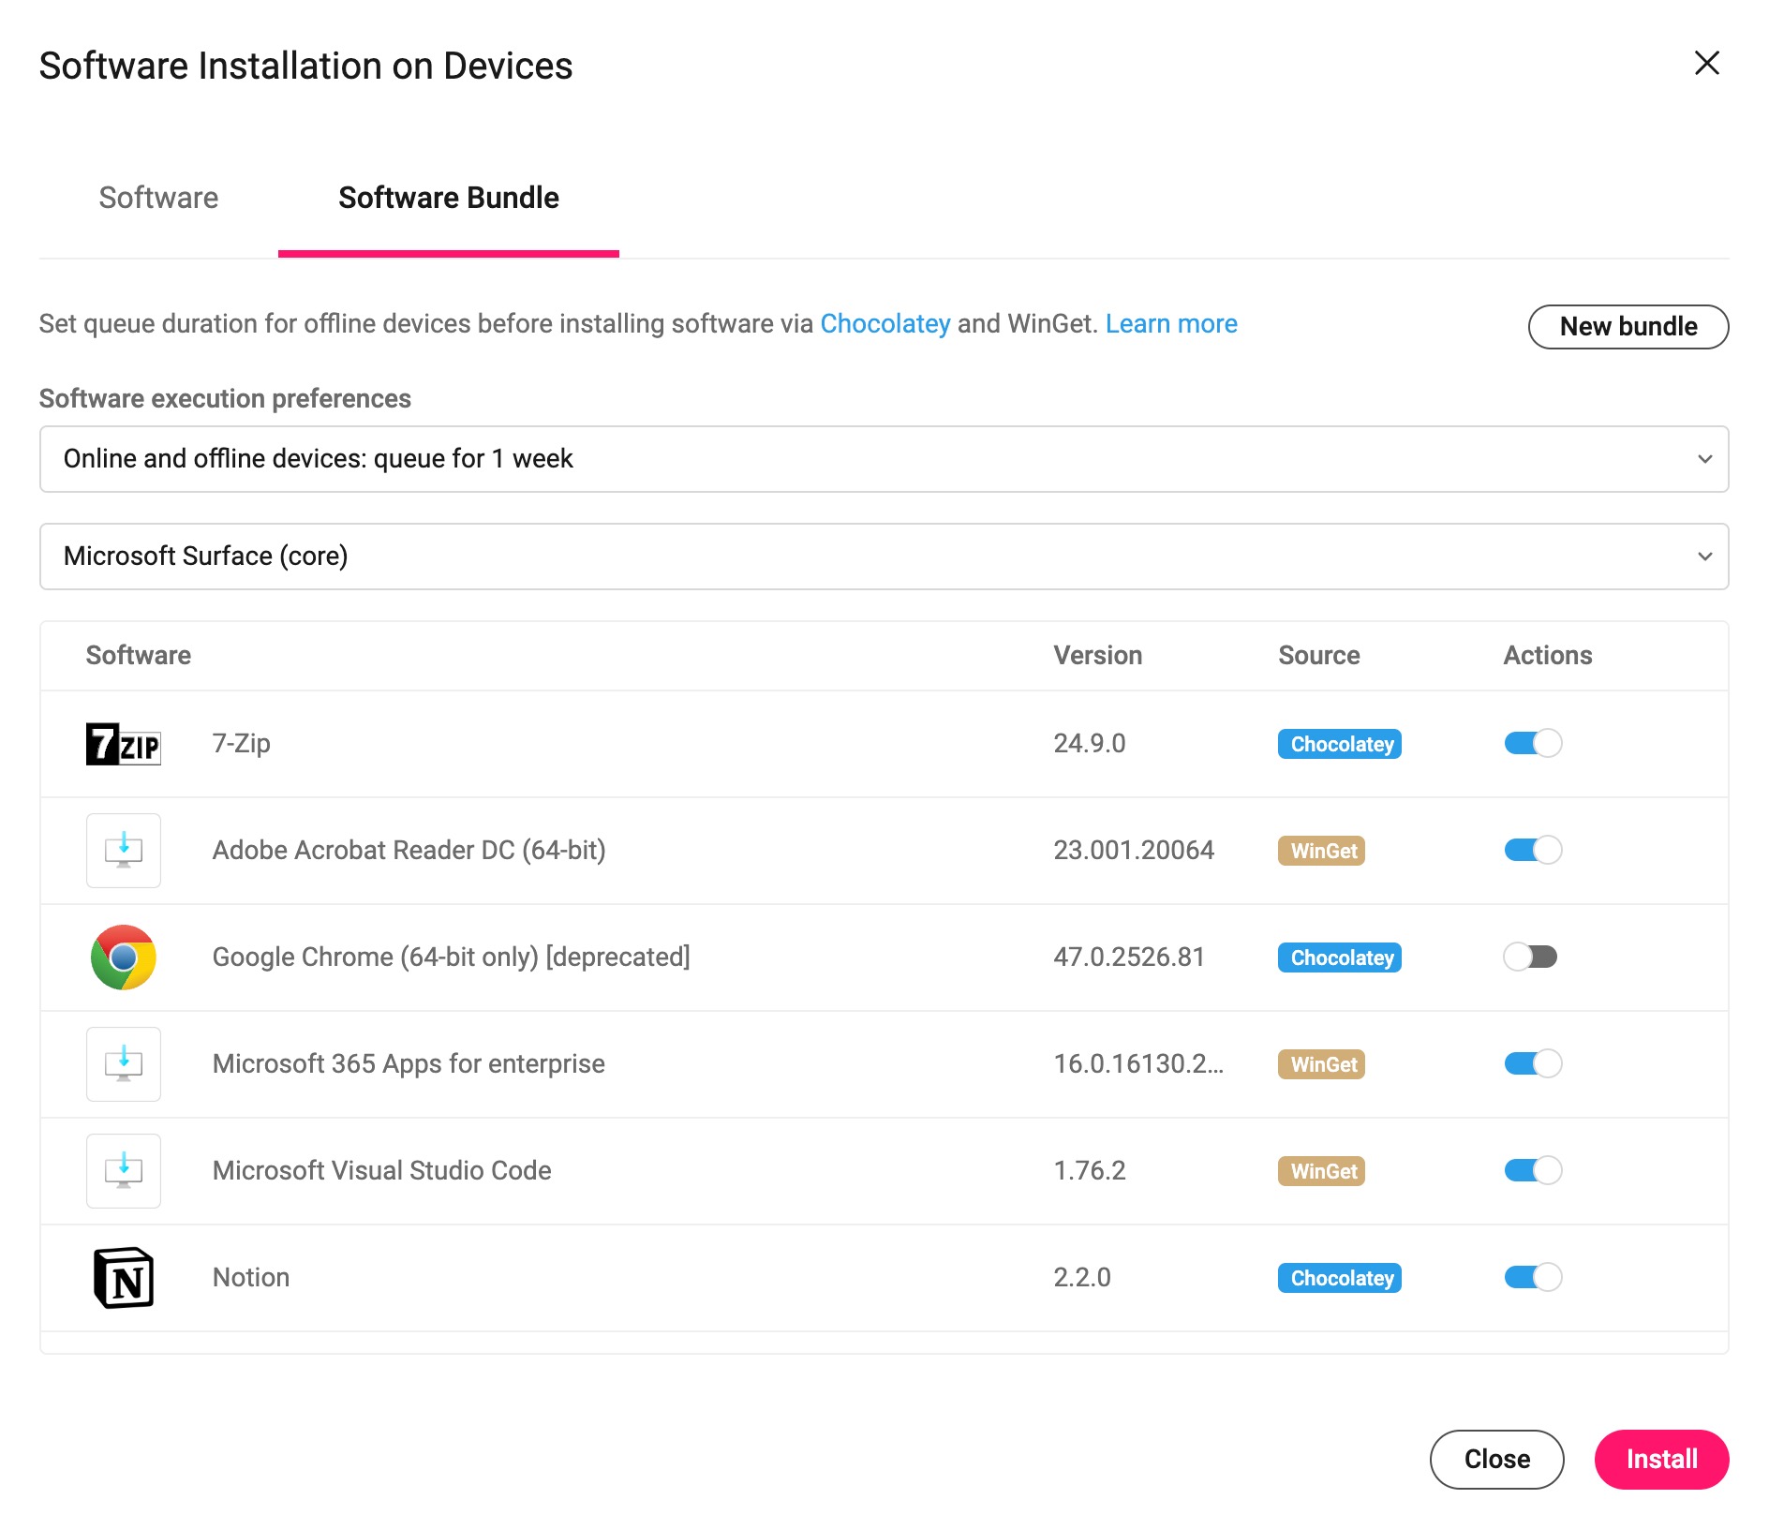Open the Learn more link
The width and height of the screenshot is (1769, 1529).
coord(1171,324)
